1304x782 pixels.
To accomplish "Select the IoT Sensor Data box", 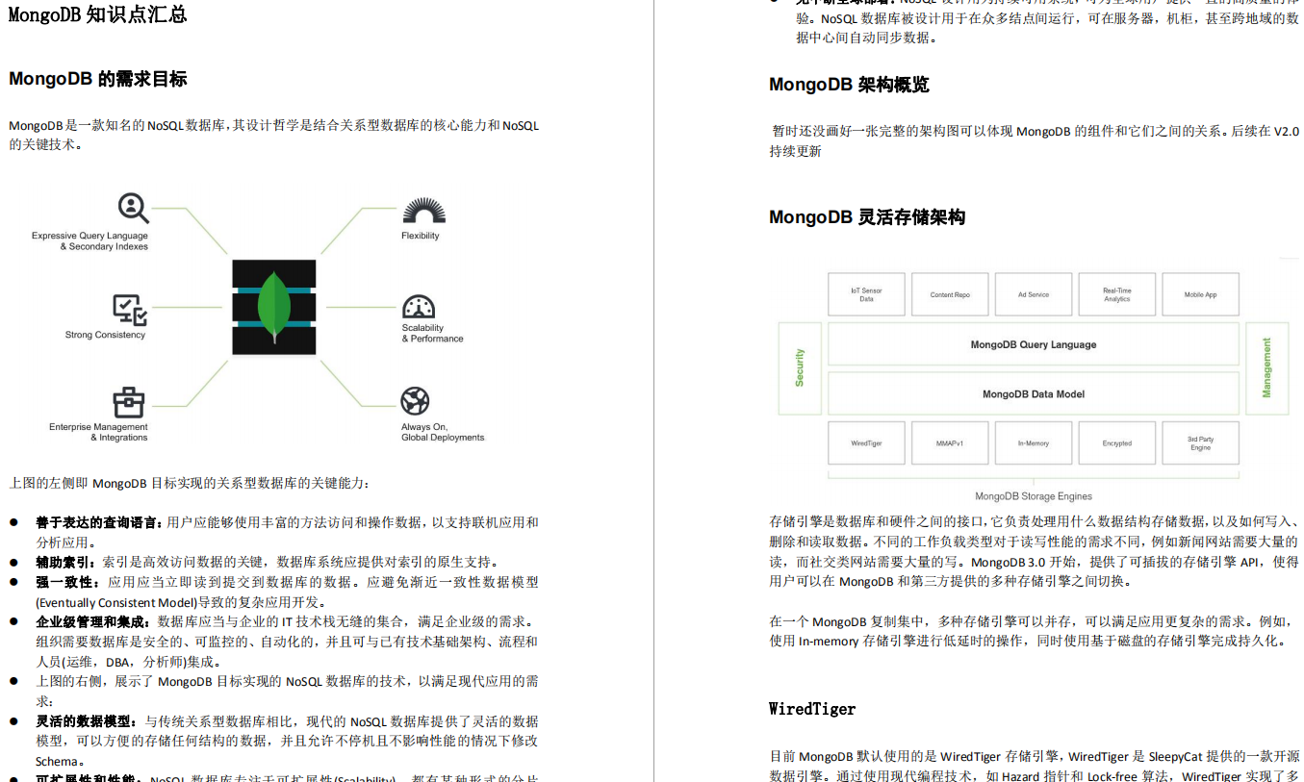I will (866, 293).
